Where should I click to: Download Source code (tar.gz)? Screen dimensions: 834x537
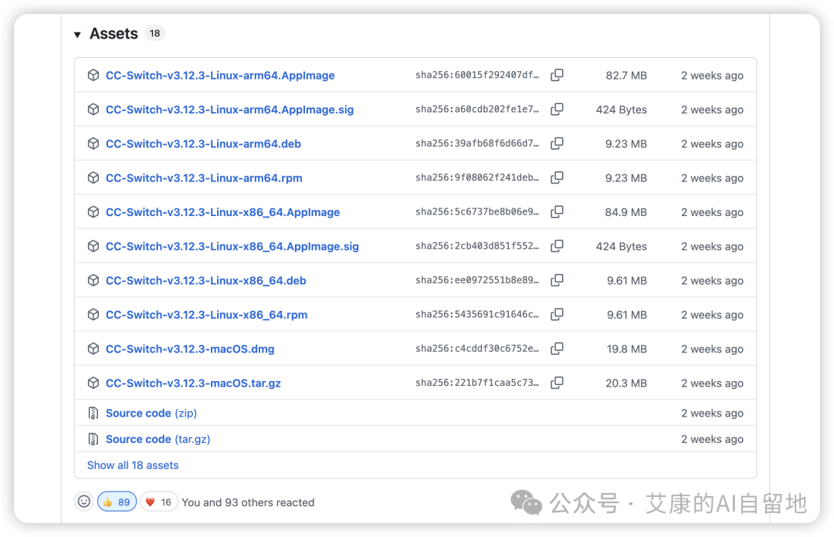(x=158, y=439)
